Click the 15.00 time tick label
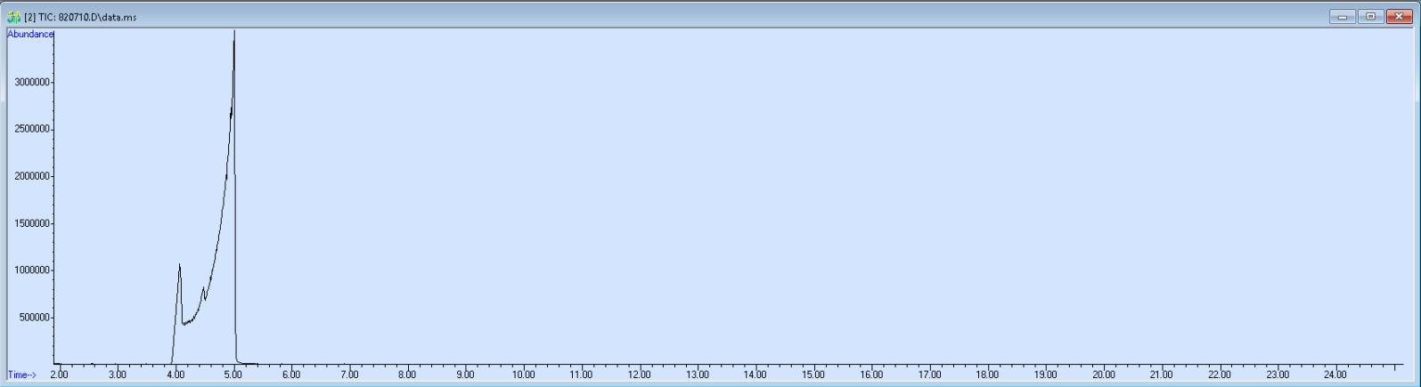Image resolution: width=1421 pixels, height=387 pixels. tap(813, 375)
